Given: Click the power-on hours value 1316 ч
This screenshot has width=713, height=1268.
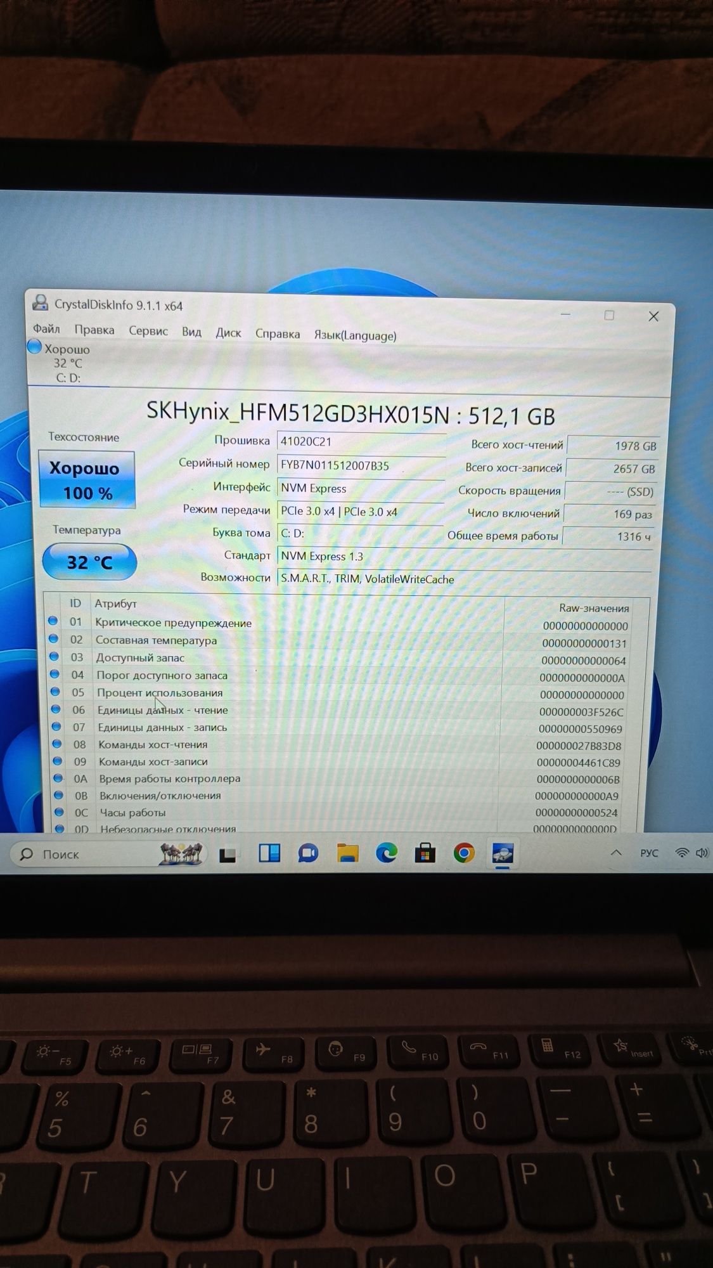Looking at the screenshot, I should pos(608,536).
